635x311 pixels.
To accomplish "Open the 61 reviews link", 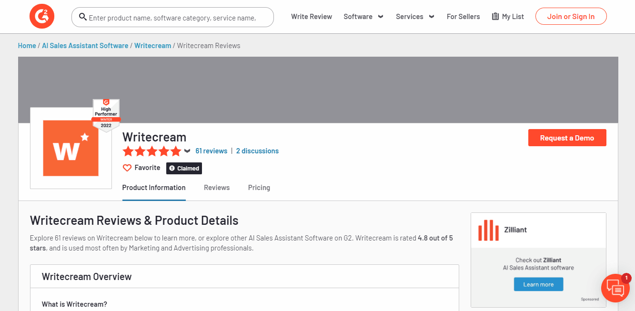I will point(212,151).
